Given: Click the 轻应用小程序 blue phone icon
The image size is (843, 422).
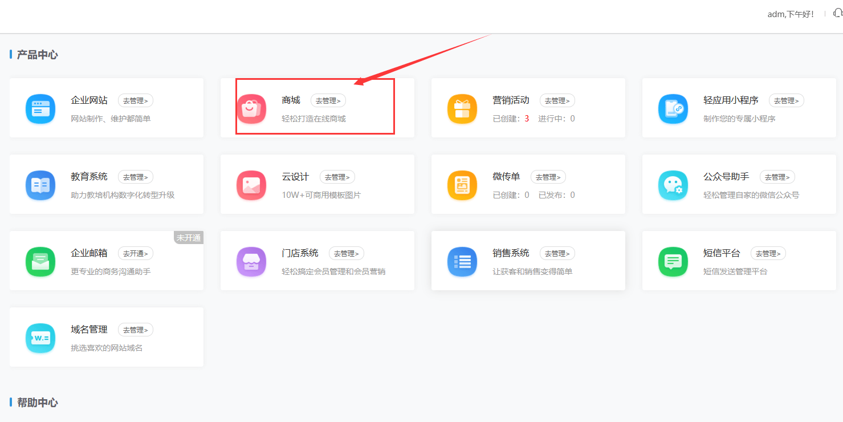Looking at the screenshot, I should (673, 108).
